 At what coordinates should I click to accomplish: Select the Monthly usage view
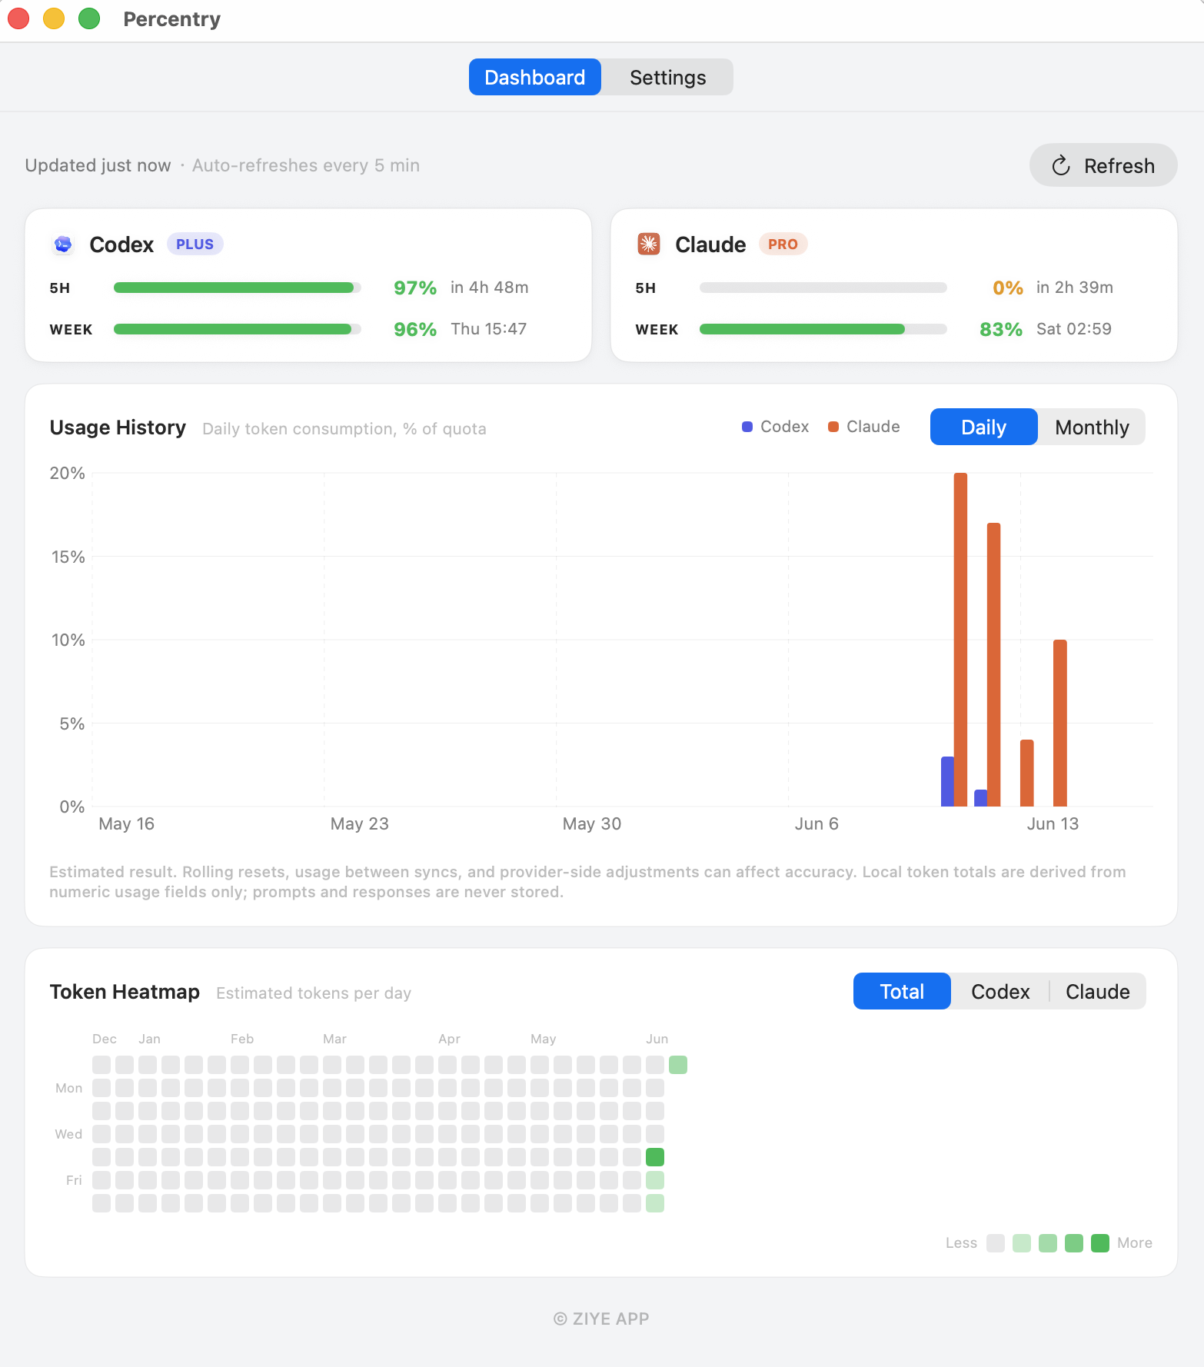tap(1092, 427)
